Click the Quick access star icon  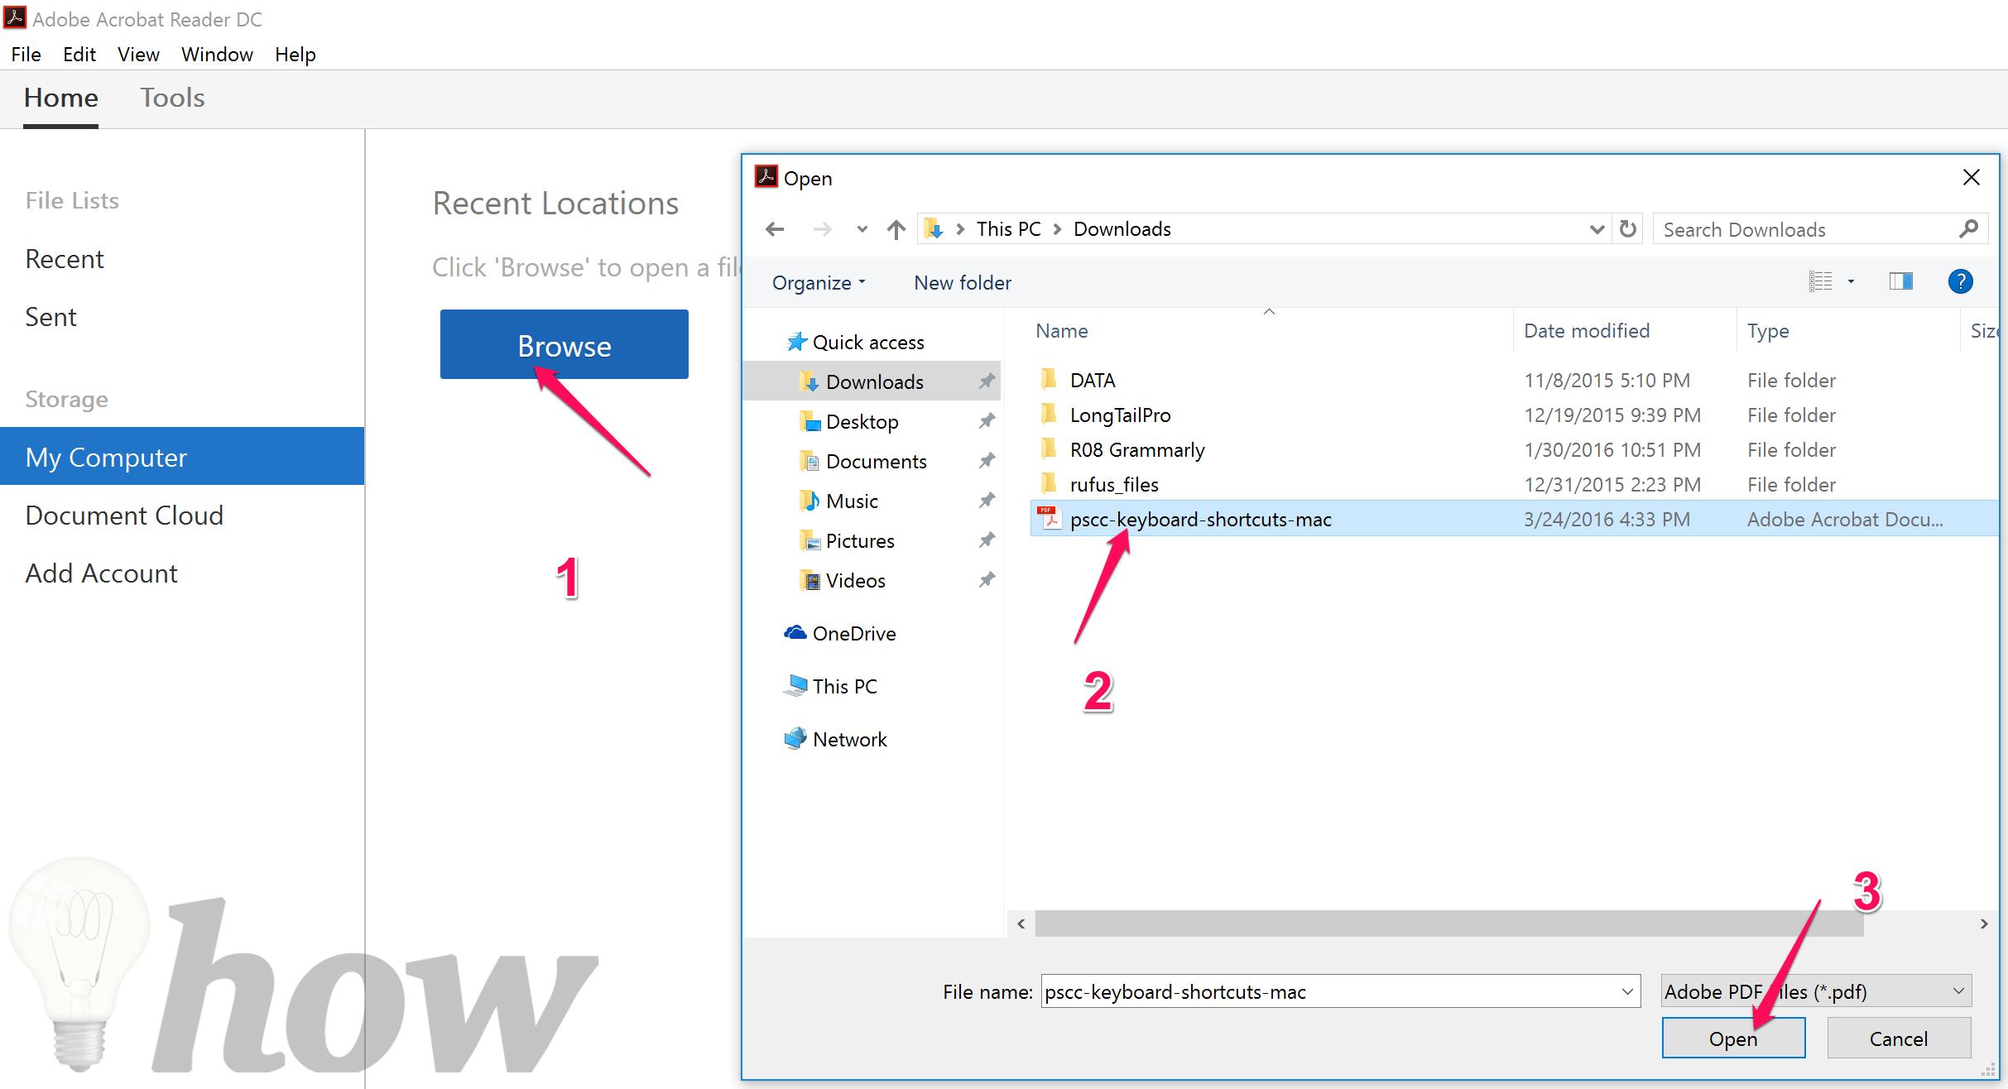click(x=796, y=341)
